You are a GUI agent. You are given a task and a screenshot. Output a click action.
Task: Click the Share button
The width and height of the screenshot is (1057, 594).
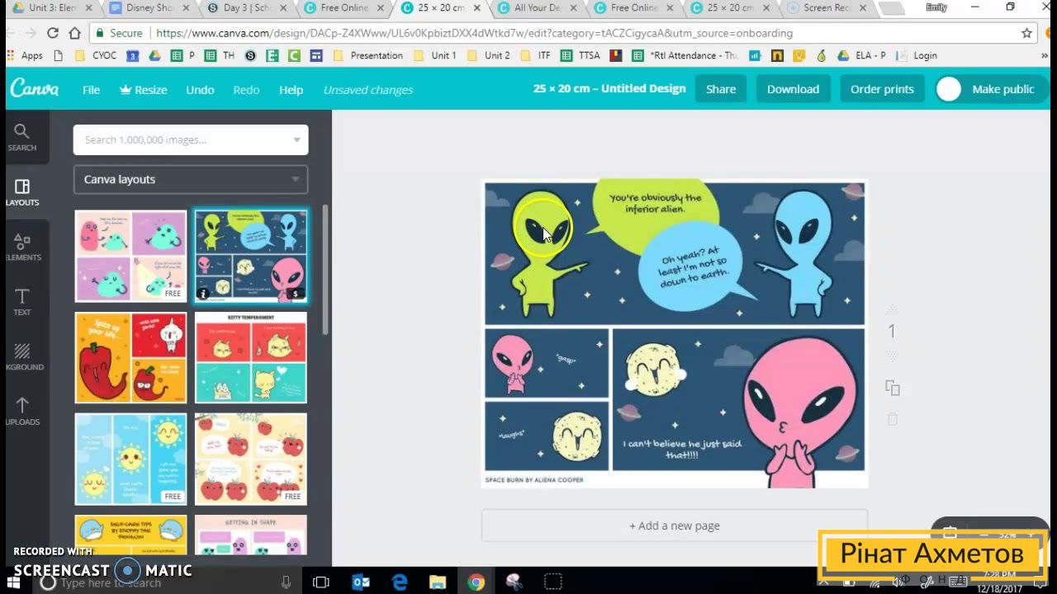pyautogui.click(x=721, y=89)
